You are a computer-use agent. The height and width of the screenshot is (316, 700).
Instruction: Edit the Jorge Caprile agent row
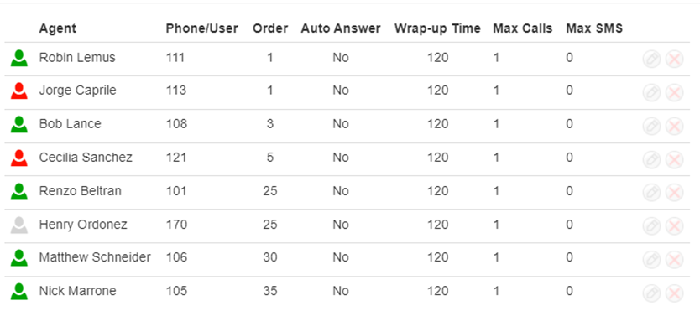(651, 93)
